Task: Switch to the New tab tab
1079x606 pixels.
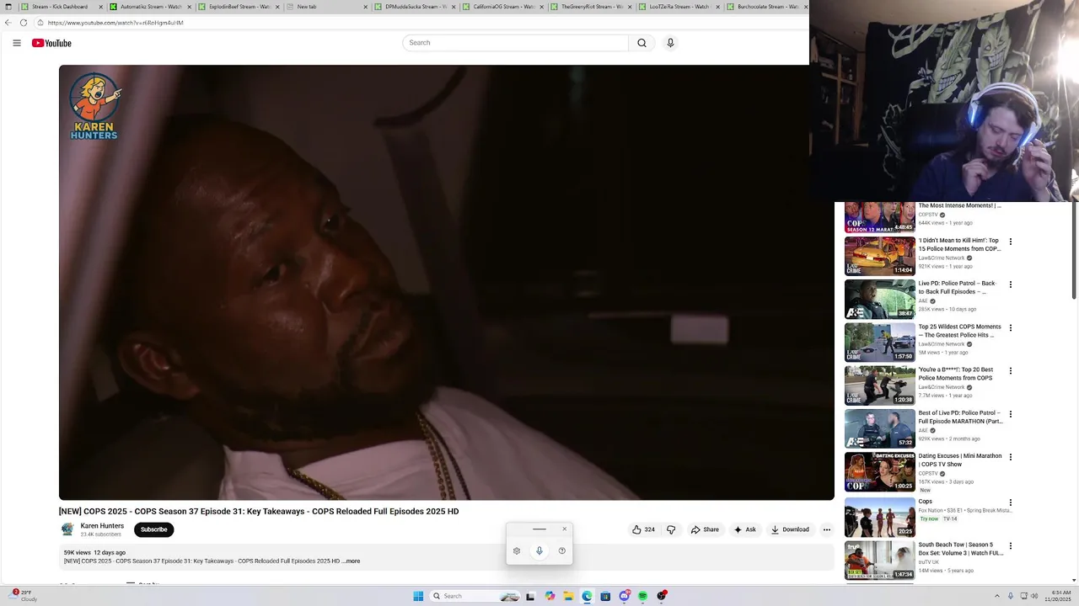Action: 329,7
